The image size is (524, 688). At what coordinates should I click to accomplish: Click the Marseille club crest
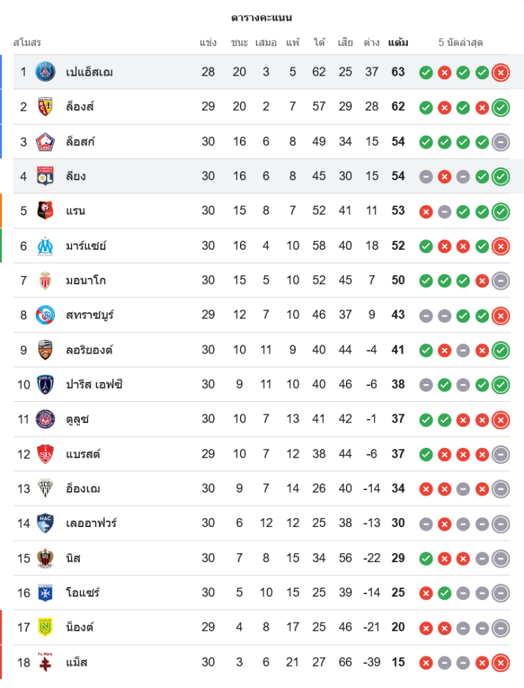point(45,246)
